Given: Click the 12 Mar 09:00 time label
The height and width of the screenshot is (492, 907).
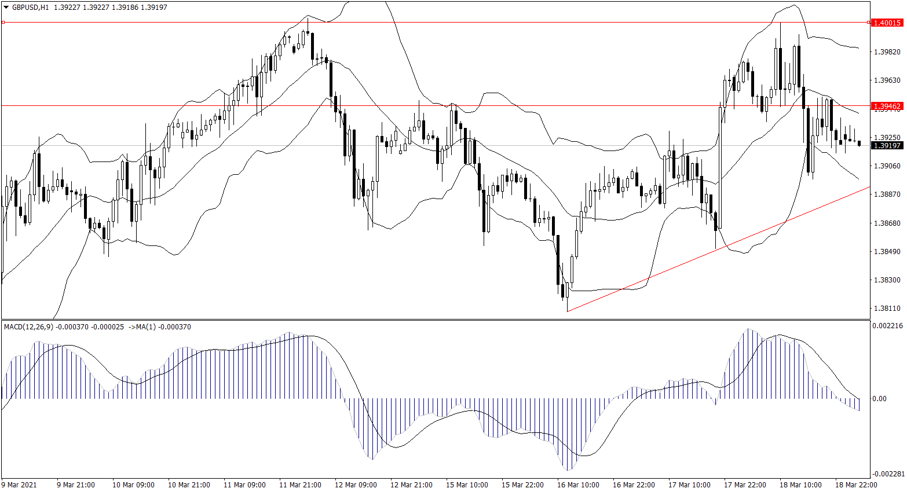Looking at the screenshot, I should click(356, 484).
